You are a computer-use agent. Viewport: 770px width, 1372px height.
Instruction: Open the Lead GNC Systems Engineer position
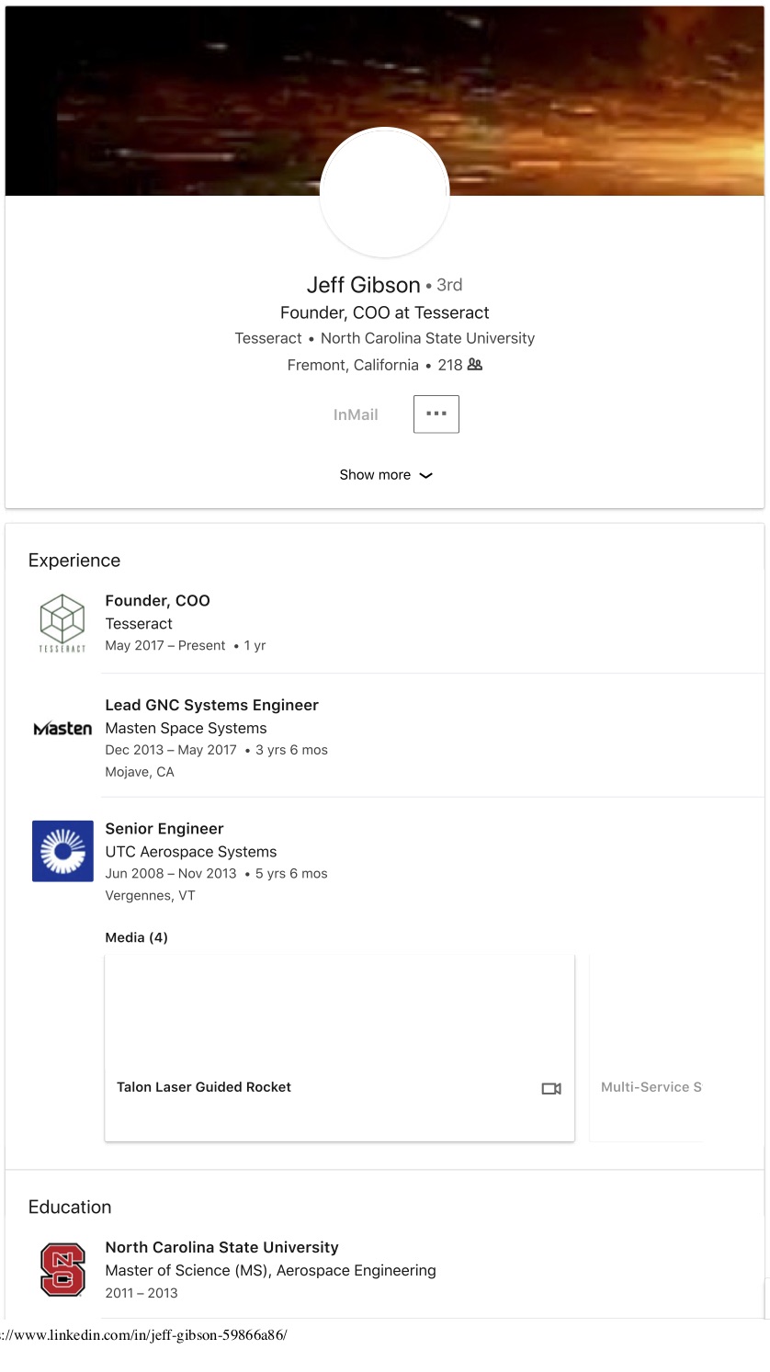(x=211, y=706)
